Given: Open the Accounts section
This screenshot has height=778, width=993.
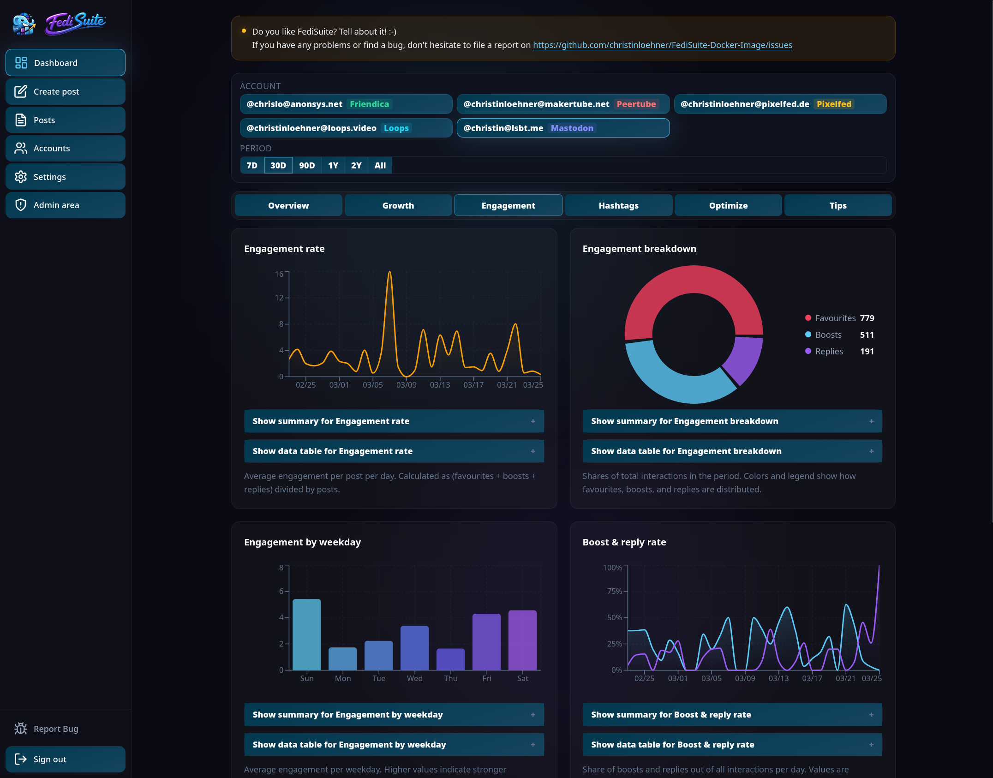Looking at the screenshot, I should coord(65,148).
